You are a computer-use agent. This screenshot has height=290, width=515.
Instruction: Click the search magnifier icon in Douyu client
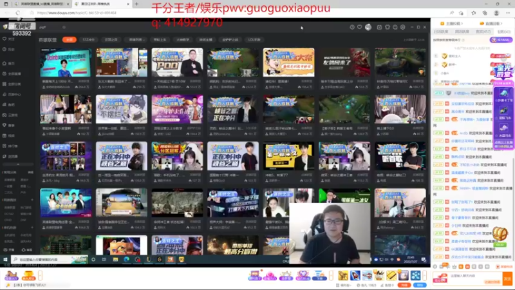pos(64,27)
